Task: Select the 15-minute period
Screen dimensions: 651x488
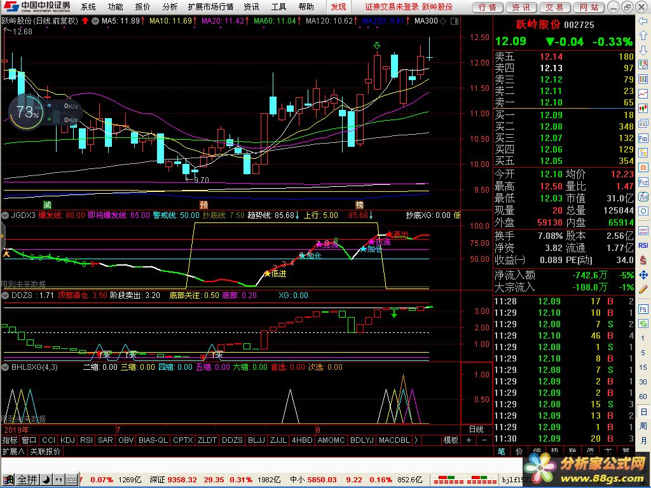Action: pos(643,367)
